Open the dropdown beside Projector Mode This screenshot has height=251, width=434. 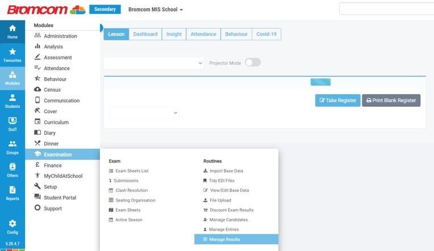click(153, 63)
